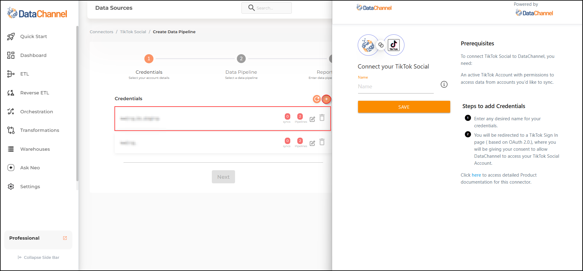Open the Ask Neo sparkle icon

[11, 168]
